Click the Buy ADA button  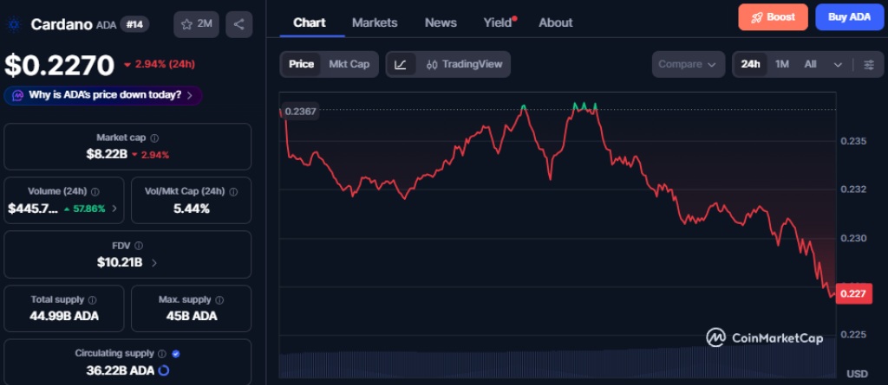850,17
